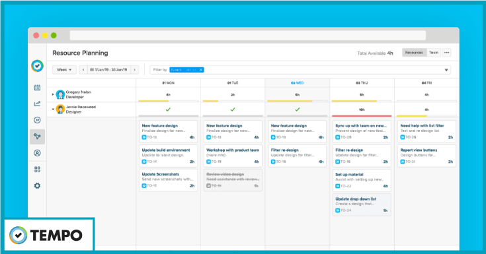
Task: Open the struck-through Review video design card
Action: pos(233,180)
